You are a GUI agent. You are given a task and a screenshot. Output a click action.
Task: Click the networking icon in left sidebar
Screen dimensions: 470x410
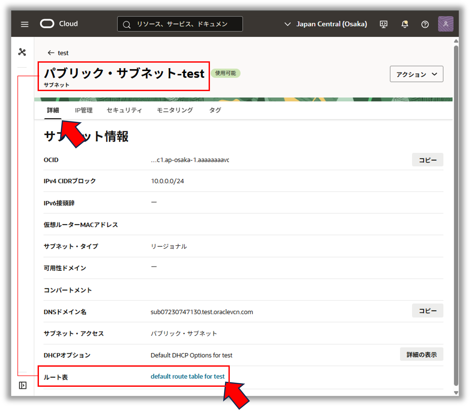click(22, 52)
